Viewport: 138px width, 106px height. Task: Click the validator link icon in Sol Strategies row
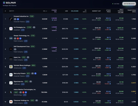(x=56, y=29)
